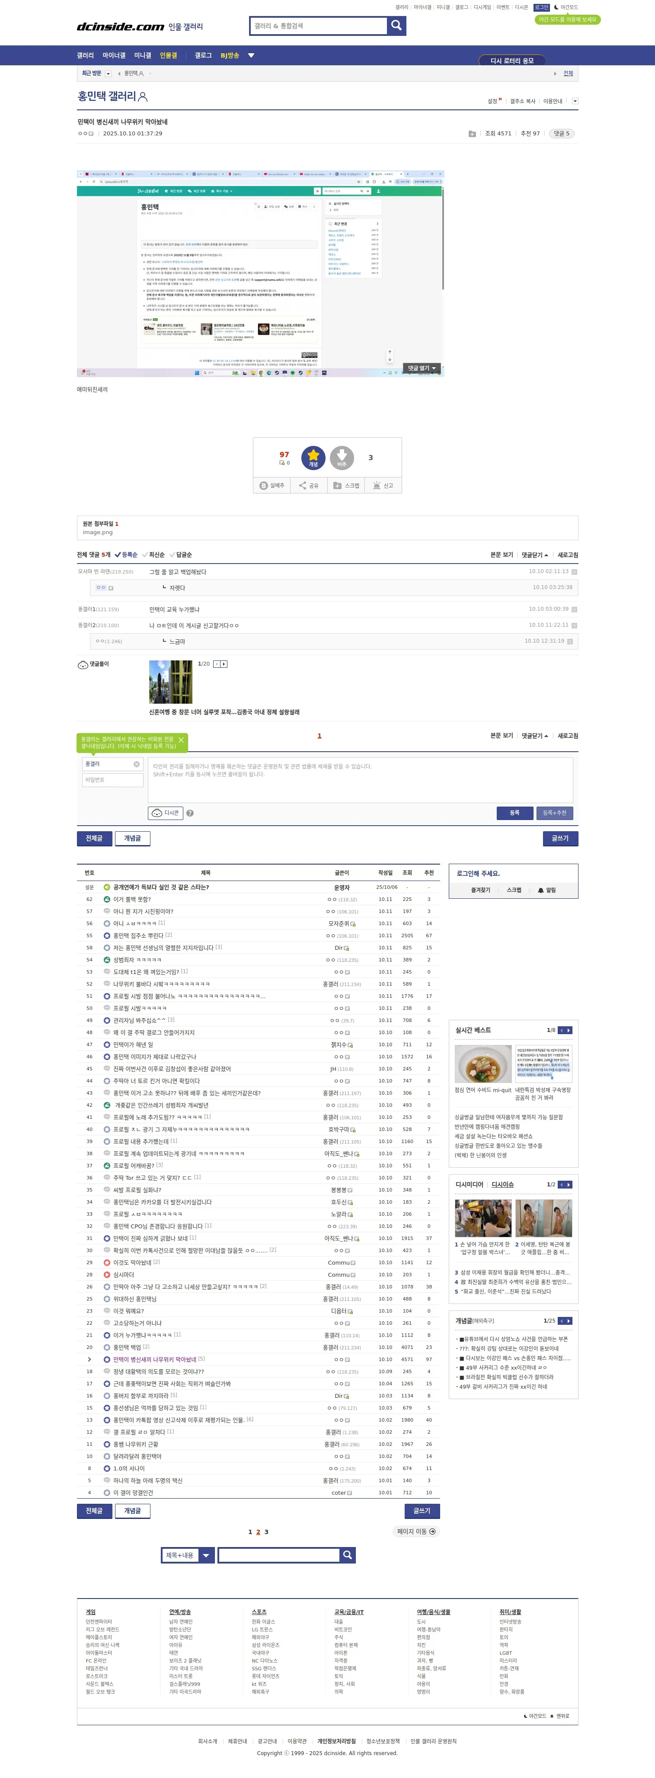Click the 디시콘 emoticon button

pos(166,813)
